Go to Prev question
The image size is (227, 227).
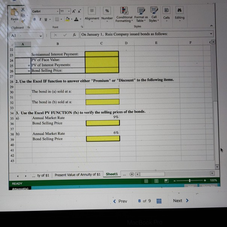coord(120,201)
